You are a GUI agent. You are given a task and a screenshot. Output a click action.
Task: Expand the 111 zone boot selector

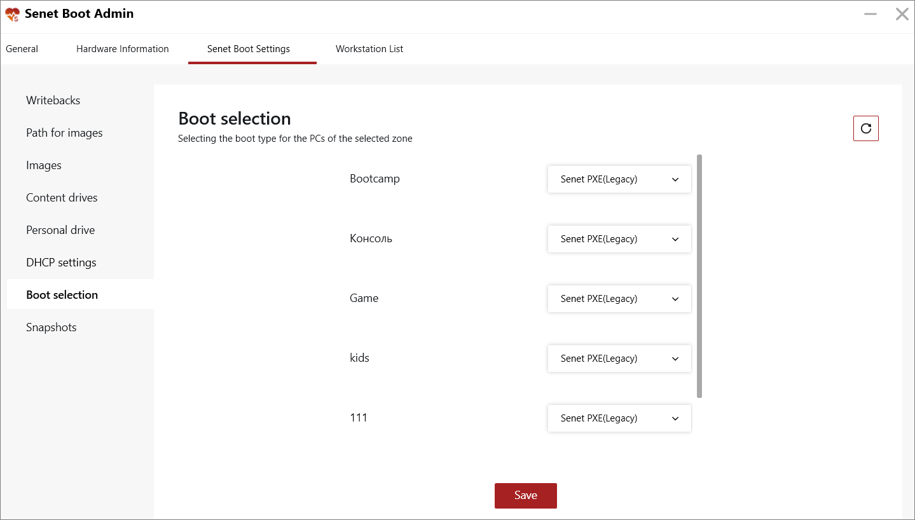(x=619, y=418)
